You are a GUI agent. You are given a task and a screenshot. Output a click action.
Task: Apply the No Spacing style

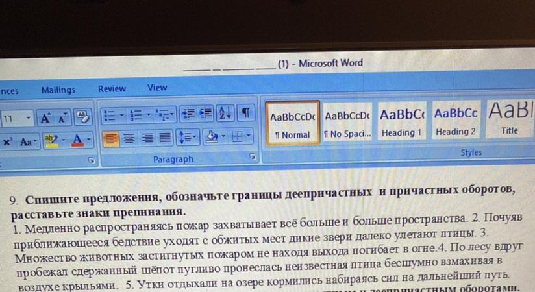pos(347,122)
